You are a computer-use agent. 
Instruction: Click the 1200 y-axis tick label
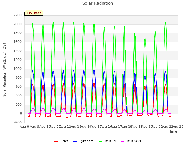pyautogui.click(x=18, y=60)
